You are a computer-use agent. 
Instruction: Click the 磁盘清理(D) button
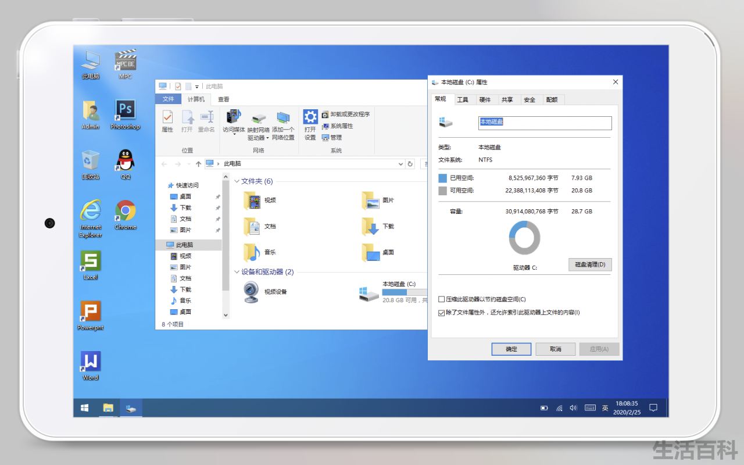coord(590,264)
